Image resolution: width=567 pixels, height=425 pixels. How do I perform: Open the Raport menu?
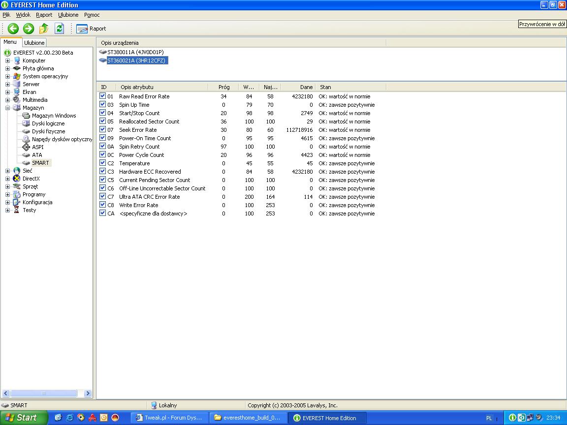click(x=44, y=15)
